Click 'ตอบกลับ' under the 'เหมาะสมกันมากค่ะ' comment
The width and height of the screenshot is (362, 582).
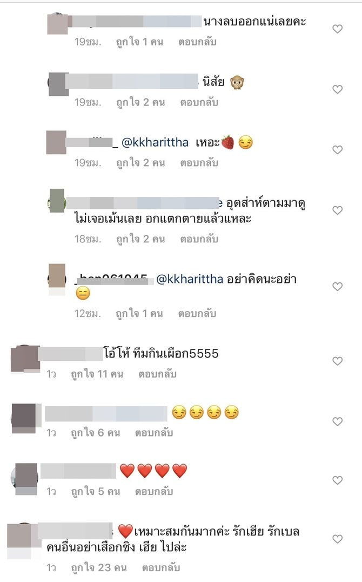click(161, 568)
